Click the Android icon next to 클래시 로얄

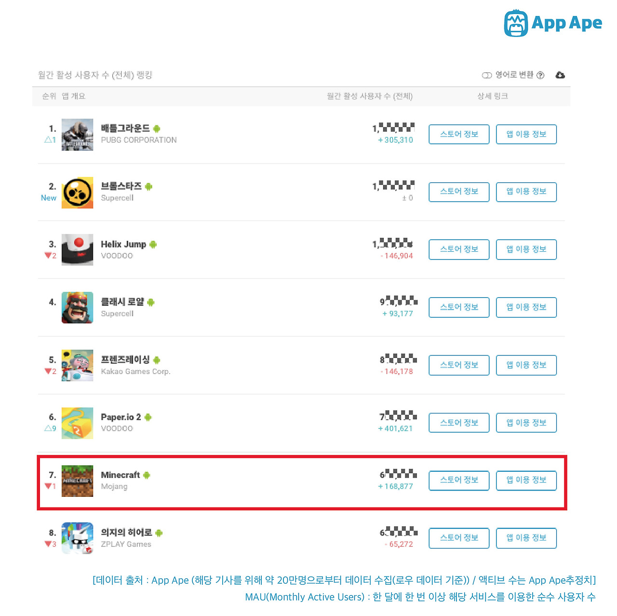point(151,302)
